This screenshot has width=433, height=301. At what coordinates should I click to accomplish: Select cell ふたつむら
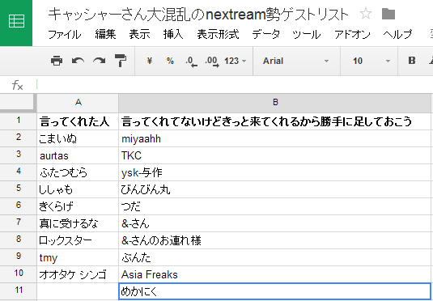(78, 172)
